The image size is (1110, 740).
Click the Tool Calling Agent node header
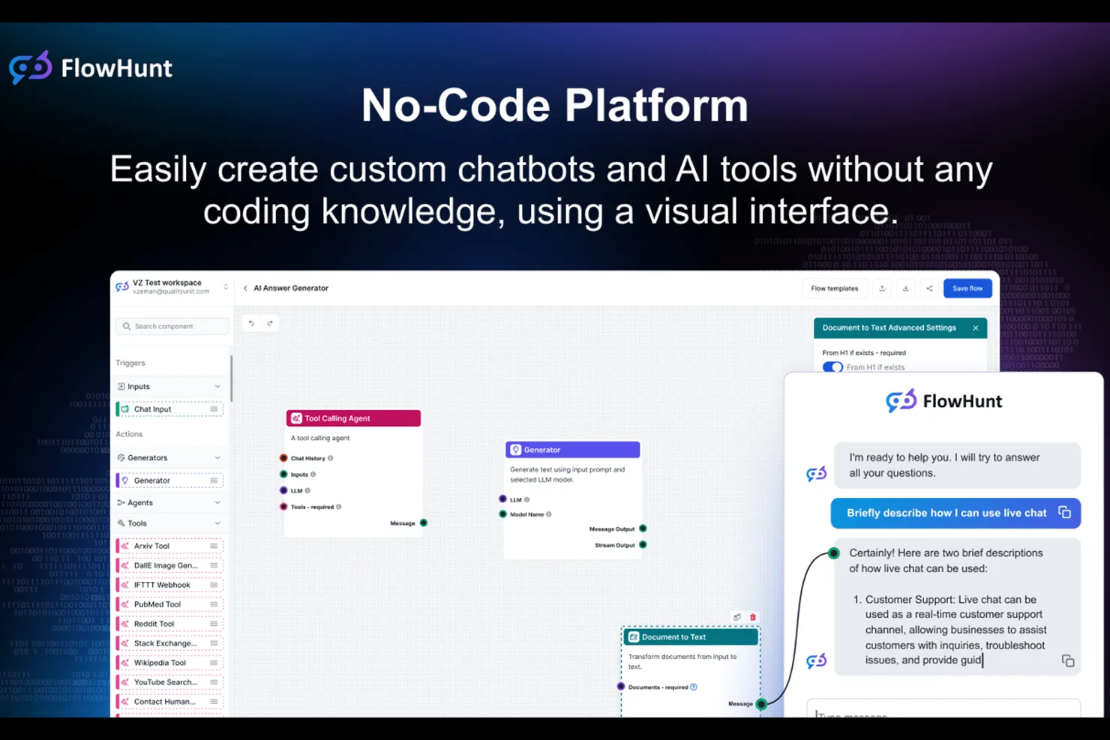click(x=353, y=418)
